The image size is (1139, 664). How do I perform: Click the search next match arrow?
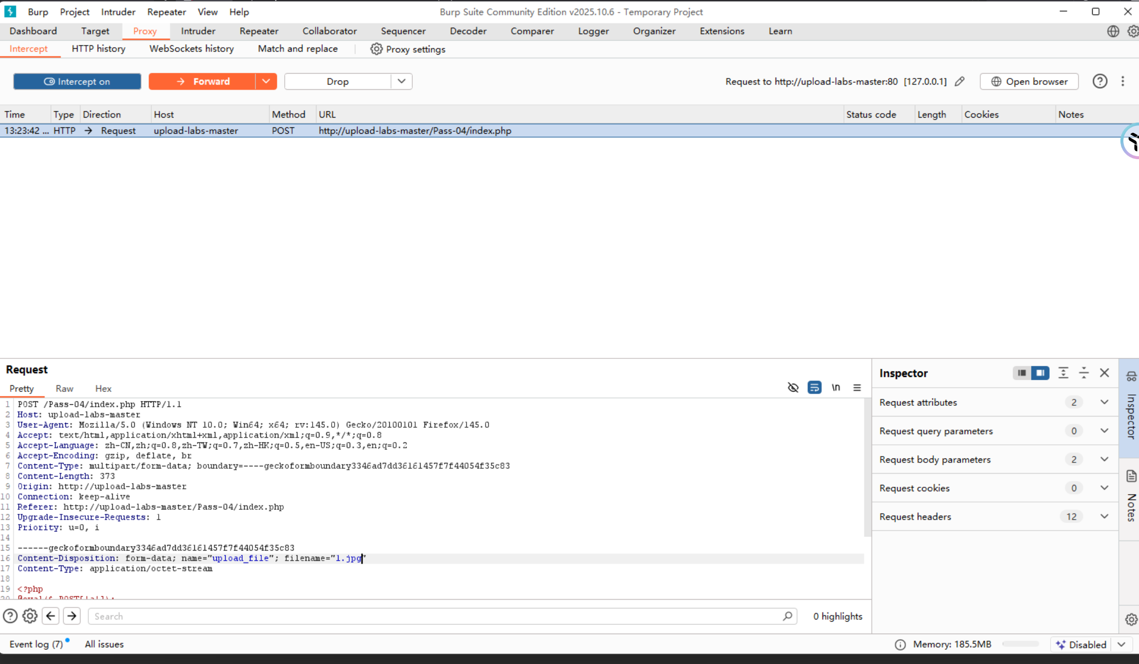72,616
